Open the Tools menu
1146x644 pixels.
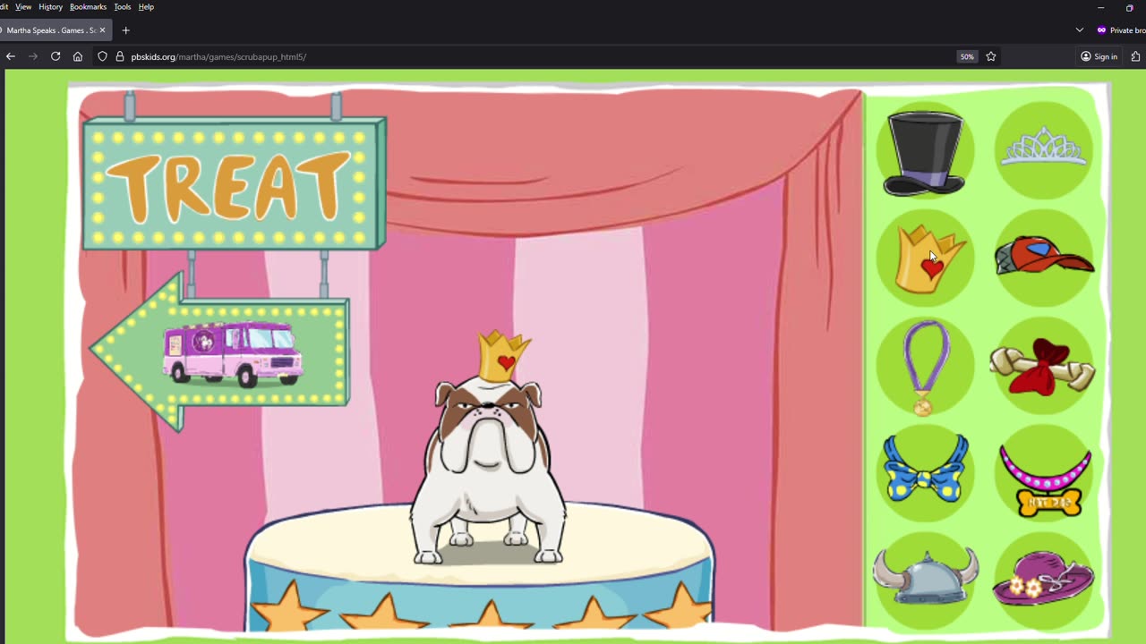pyautogui.click(x=122, y=7)
